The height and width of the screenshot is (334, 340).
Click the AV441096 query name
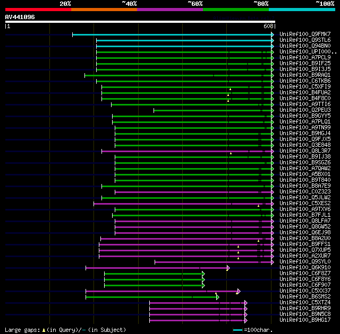pyautogui.click(x=20, y=17)
